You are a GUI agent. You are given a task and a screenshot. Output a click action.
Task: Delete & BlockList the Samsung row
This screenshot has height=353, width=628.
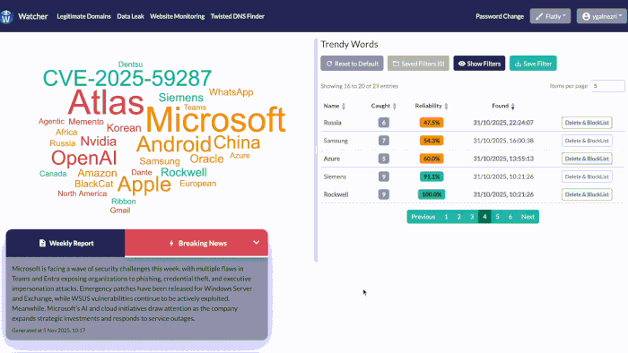click(x=587, y=141)
